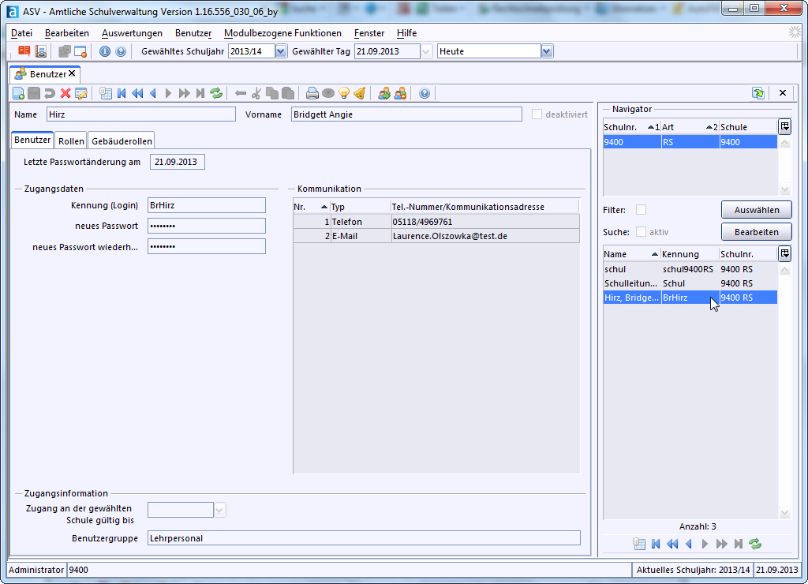Toggle the deaktiviert checkbox
808x584 pixels.
(537, 114)
